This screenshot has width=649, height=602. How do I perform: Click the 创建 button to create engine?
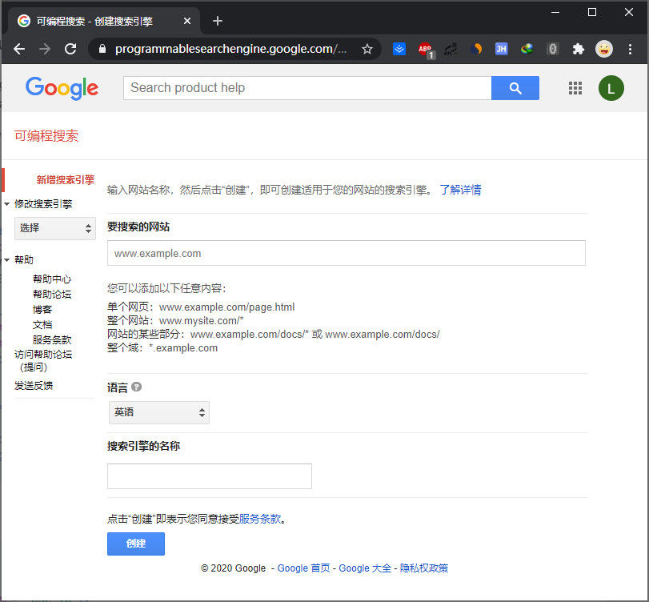point(135,544)
